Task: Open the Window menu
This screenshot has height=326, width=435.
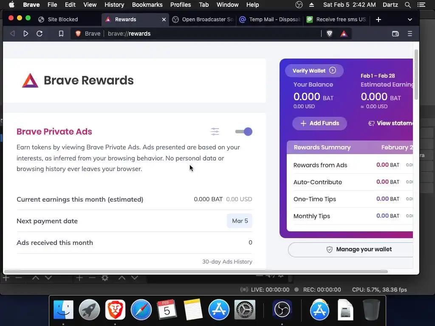Action: pos(228,5)
